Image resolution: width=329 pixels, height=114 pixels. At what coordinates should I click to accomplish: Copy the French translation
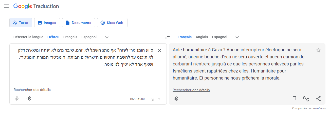[x=294, y=99]
